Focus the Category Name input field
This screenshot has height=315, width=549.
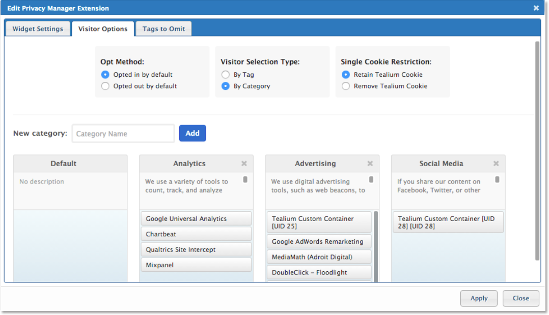[x=123, y=134]
